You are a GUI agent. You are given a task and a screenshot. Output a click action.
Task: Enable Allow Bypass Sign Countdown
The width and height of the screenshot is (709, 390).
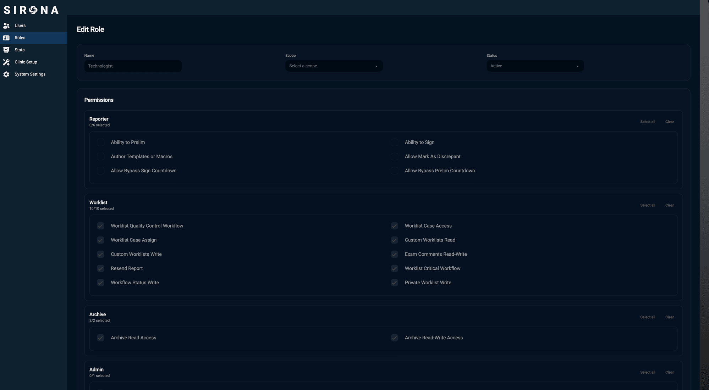[x=101, y=171]
